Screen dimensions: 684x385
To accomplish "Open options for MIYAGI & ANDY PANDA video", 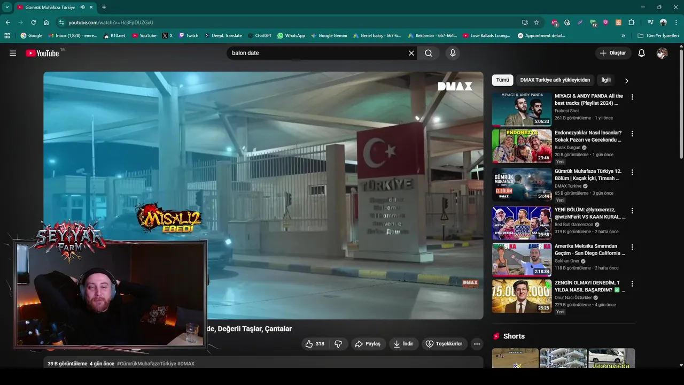I will coord(632,97).
